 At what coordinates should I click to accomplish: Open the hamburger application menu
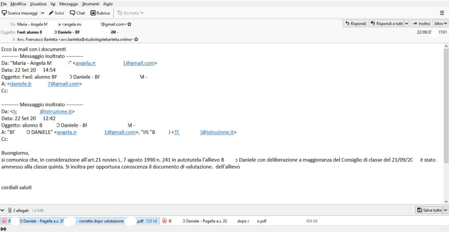click(x=442, y=12)
